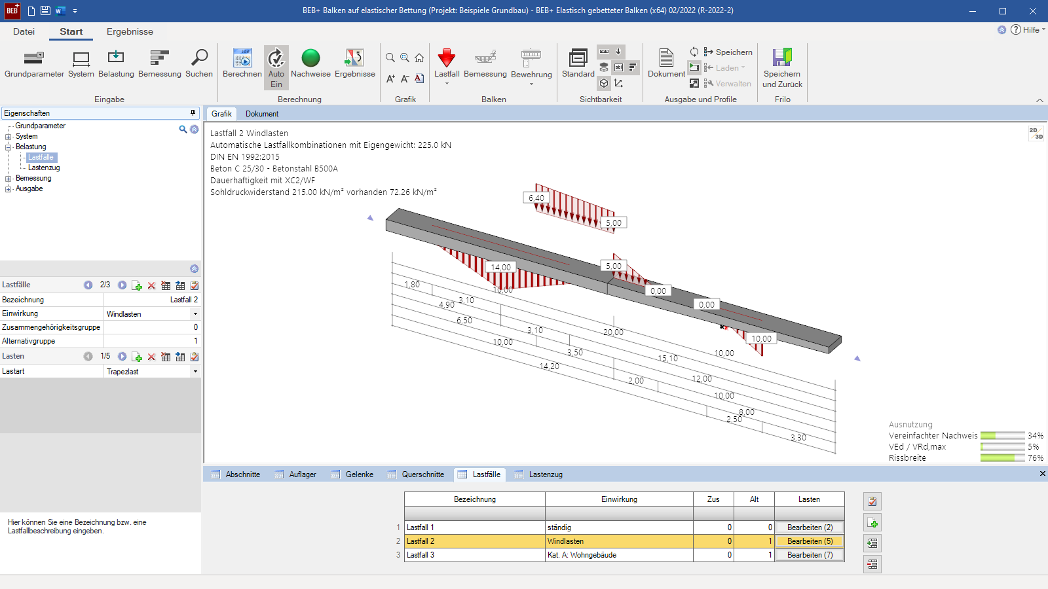Open the Hilfe menu
This screenshot has width=1048, height=589.
1028,30
